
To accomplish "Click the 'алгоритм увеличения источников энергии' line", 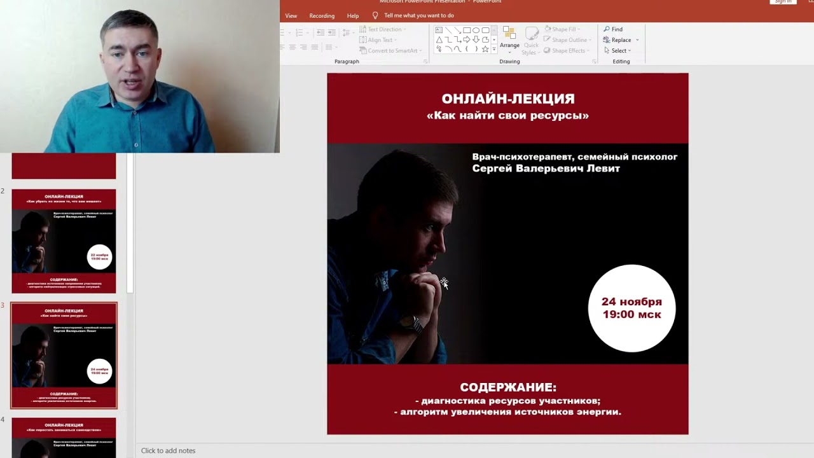I will click(507, 412).
